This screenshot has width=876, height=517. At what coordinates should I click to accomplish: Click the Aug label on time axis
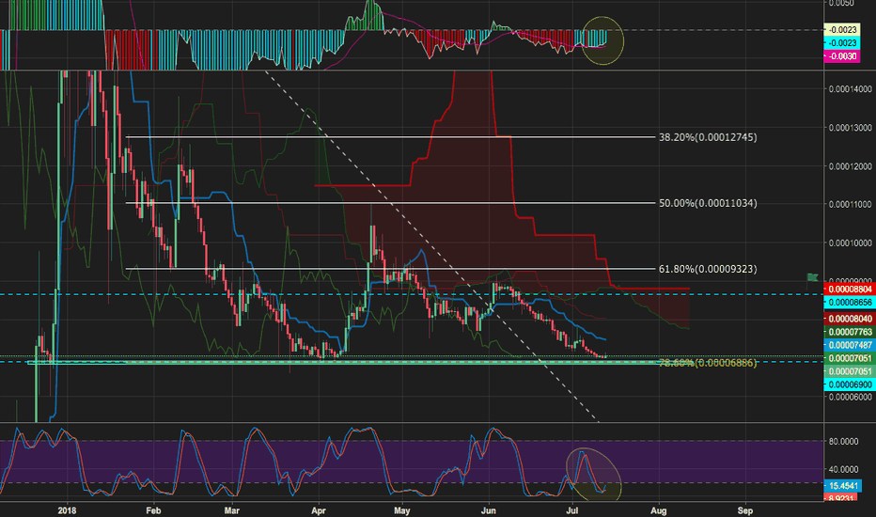coord(659,510)
